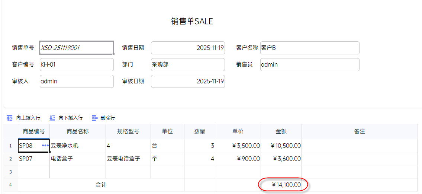
Task: Click 向上插入行 text button
Action: point(28,118)
